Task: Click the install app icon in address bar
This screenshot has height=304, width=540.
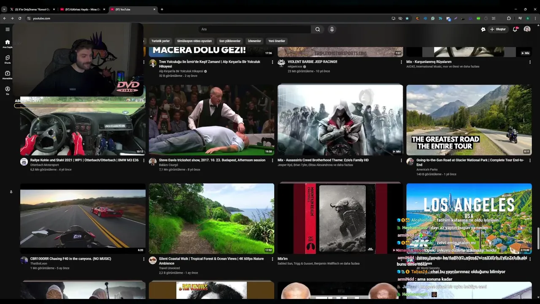Action: (394, 18)
